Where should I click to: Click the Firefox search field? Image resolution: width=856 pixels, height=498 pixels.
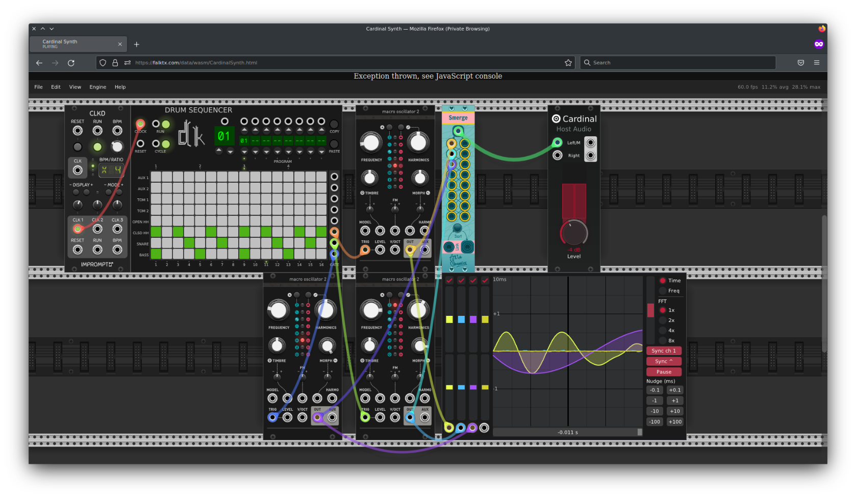(678, 63)
